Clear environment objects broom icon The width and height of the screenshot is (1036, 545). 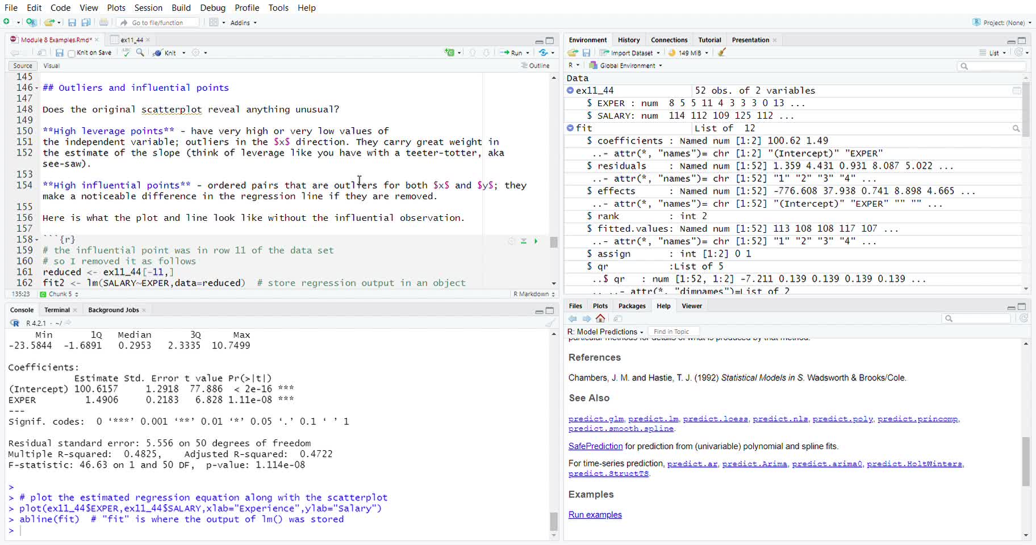(722, 52)
